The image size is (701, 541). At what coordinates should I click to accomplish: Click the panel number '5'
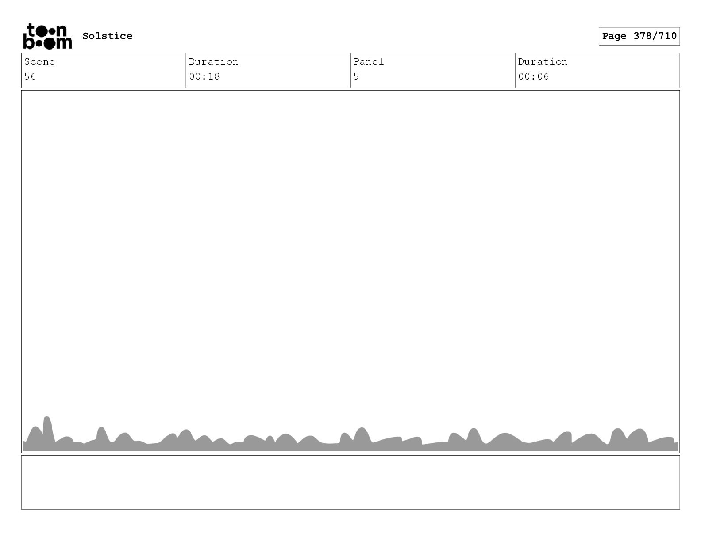pos(356,76)
